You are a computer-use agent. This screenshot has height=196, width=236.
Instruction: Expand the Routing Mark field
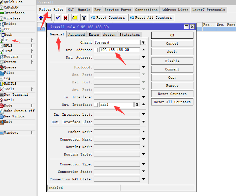pyautogui.click(x=144, y=146)
